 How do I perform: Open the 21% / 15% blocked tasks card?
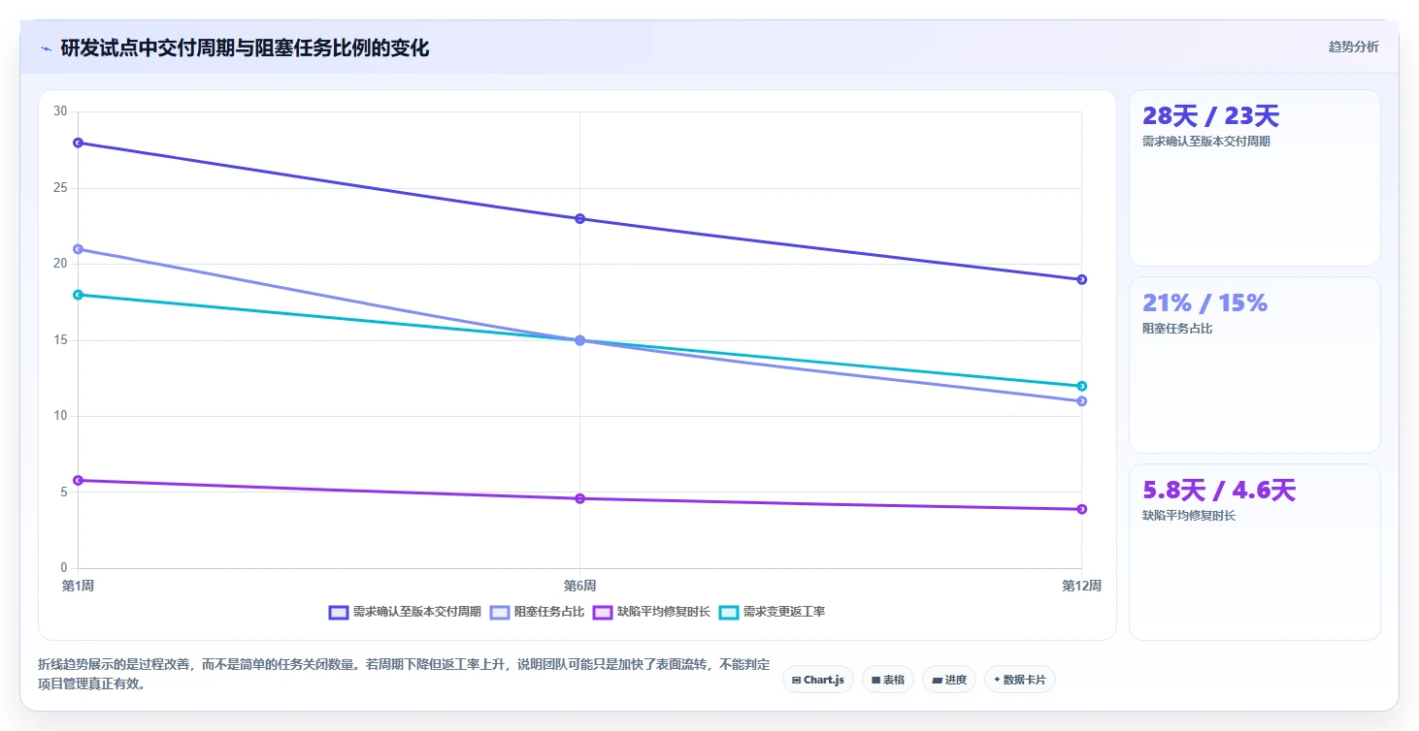tap(1254, 365)
